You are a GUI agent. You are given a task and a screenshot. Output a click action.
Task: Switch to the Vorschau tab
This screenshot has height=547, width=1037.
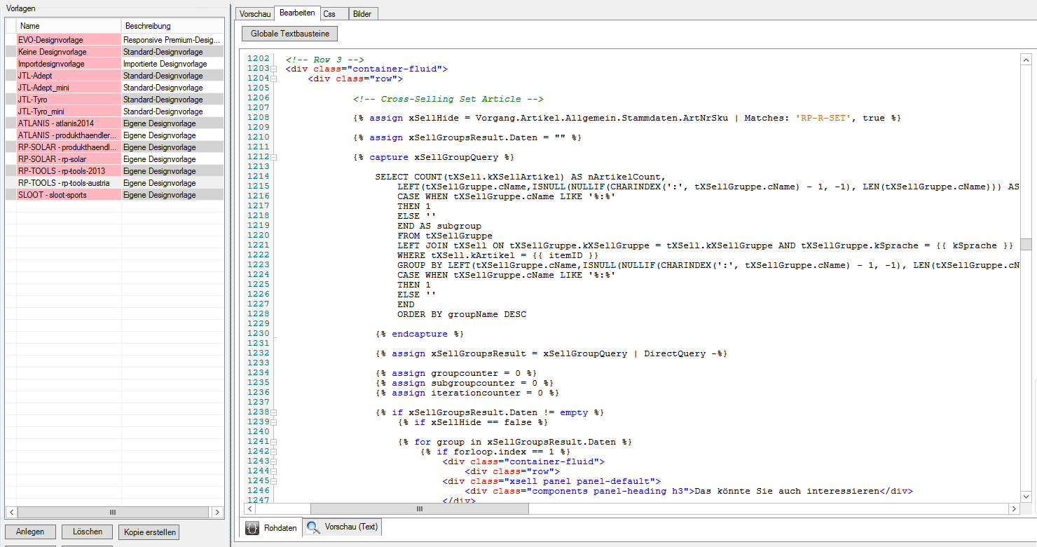pyautogui.click(x=254, y=14)
